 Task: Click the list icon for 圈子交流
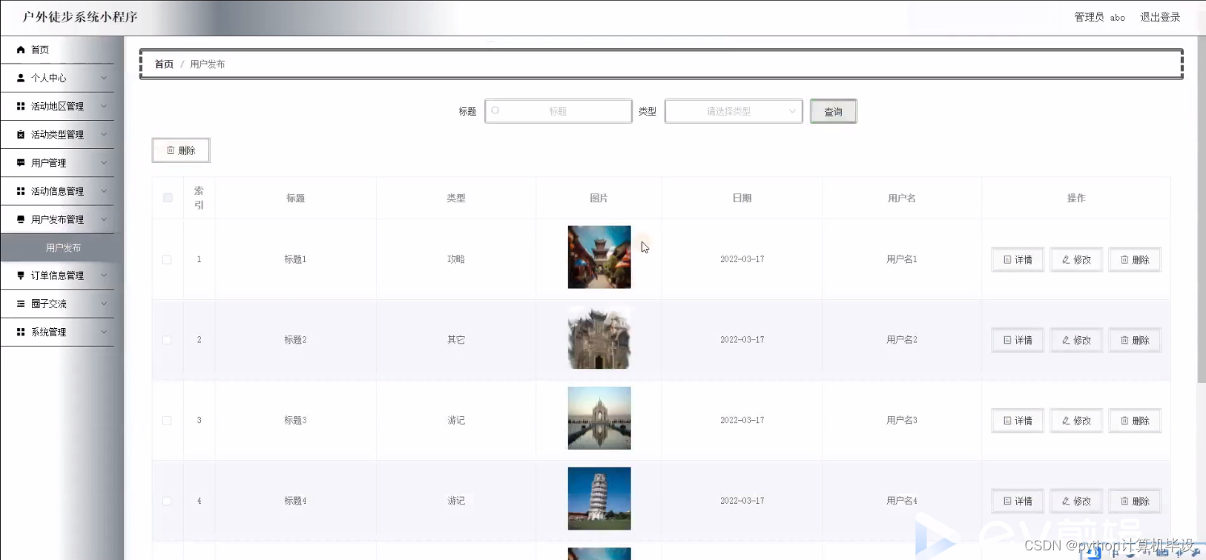pos(21,304)
